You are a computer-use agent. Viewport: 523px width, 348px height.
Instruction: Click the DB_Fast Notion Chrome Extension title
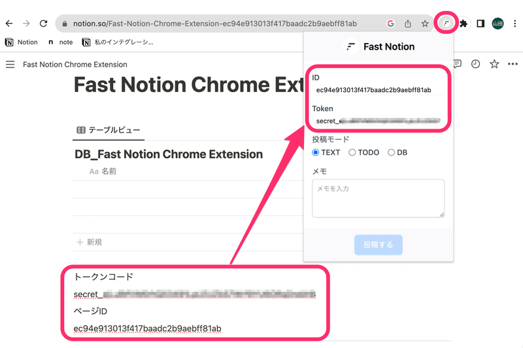(x=169, y=154)
